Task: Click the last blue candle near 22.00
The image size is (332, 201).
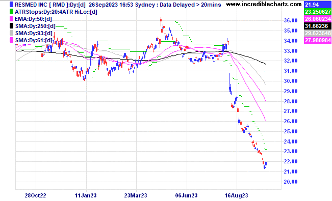Action: click(266, 163)
